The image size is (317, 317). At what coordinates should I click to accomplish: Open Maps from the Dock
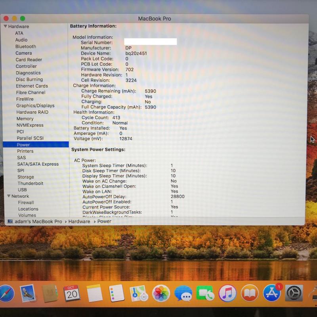point(139,293)
